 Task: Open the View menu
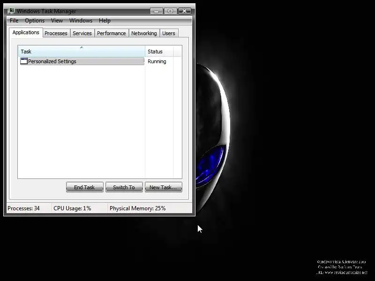(x=57, y=21)
